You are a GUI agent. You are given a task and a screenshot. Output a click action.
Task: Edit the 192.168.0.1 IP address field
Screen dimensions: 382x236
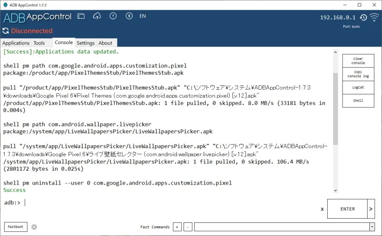(x=338, y=17)
